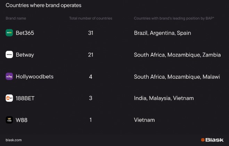Image resolution: width=229 pixels, height=146 pixels.
Task: Click the Blask brand wordmark
Action: click(x=214, y=140)
